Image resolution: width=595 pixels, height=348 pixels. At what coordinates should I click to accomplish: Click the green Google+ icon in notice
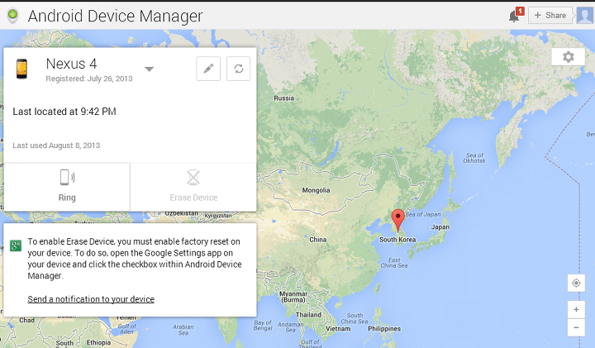tap(16, 246)
